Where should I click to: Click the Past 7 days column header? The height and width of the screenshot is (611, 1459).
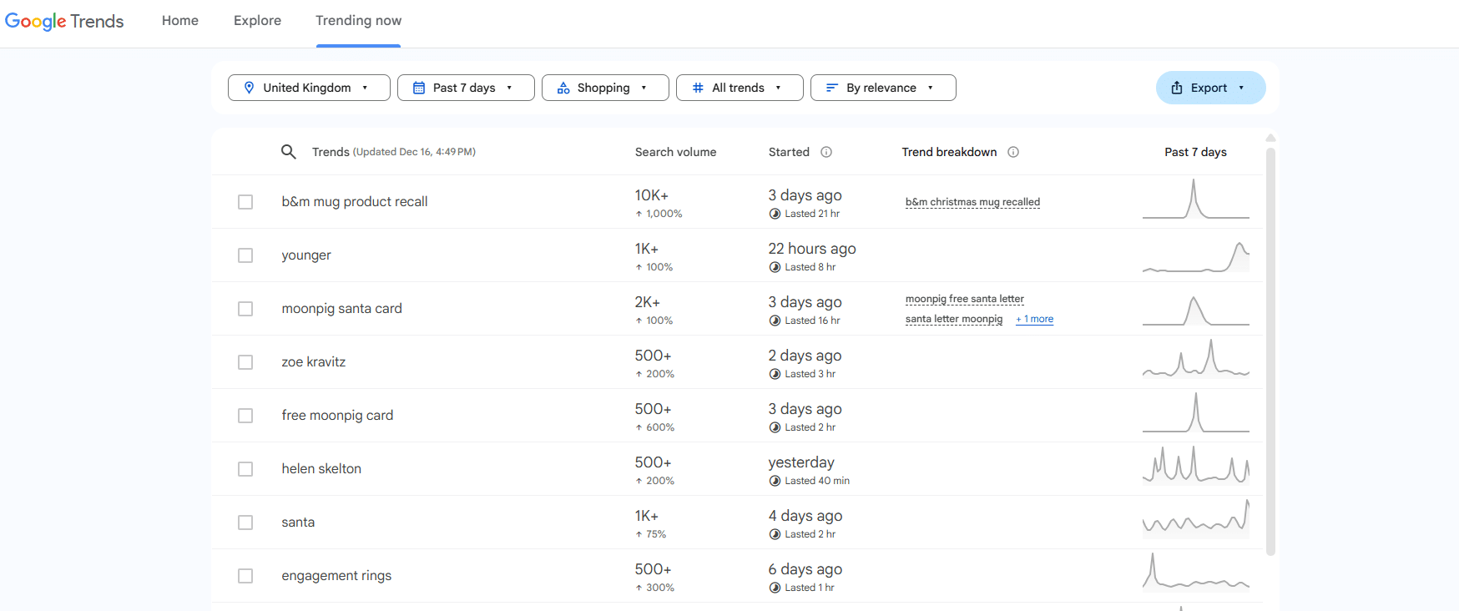[x=1195, y=152]
